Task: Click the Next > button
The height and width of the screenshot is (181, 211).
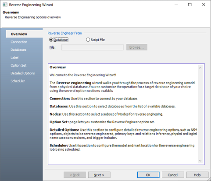Action: (x=99, y=175)
